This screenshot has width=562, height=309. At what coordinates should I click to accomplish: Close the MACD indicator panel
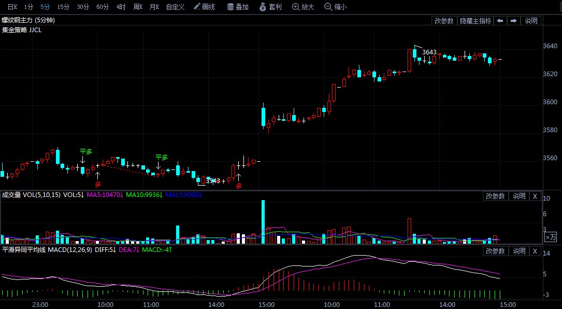click(535, 251)
